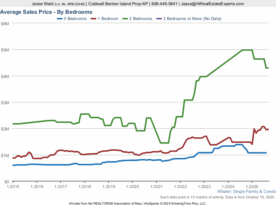Click the $3M y-axis label
The image size is (276, 207).
coord(5,102)
